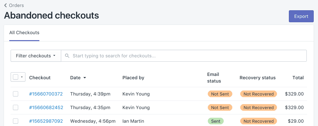The height and width of the screenshot is (126, 318).
Task: Click the green Sent badge for Ian Martin
Action: coord(215,121)
